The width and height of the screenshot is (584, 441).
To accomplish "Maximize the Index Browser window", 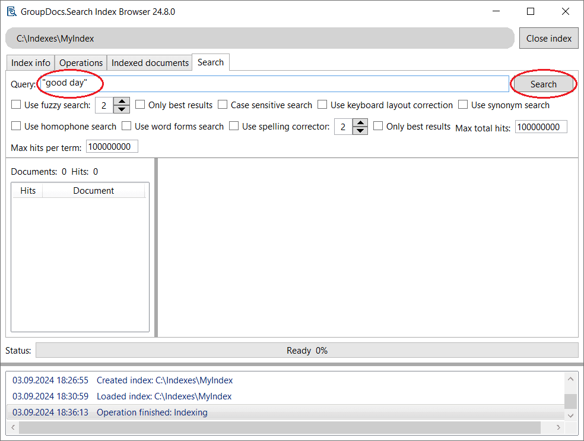I will pos(531,11).
